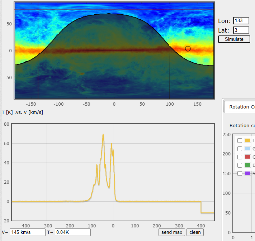Viewport: 255px width, 241px height.
Task: Check the box beside the red swatch
Action: point(240,157)
